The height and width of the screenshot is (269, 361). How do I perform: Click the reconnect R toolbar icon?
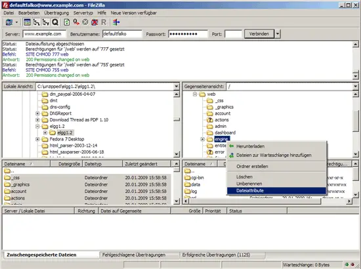click(x=104, y=22)
